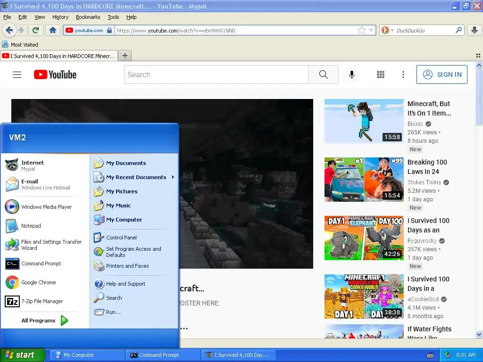This screenshot has width=483, height=362.
Task: Open Most Visited bookmarks folder
Action: (20, 45)
